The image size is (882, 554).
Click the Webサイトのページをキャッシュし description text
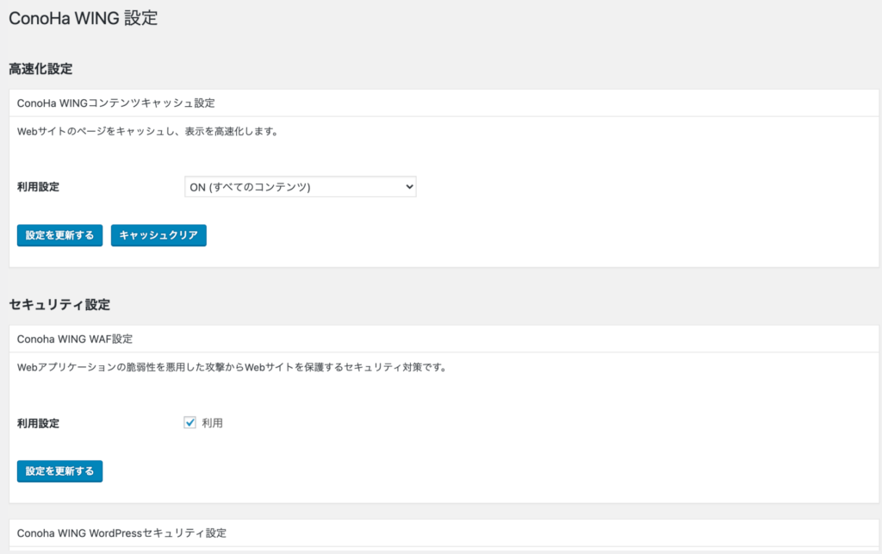[x=148, y=132]
